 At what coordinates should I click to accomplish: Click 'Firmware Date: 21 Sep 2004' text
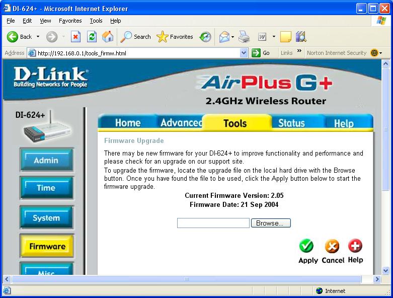point(234,204)
